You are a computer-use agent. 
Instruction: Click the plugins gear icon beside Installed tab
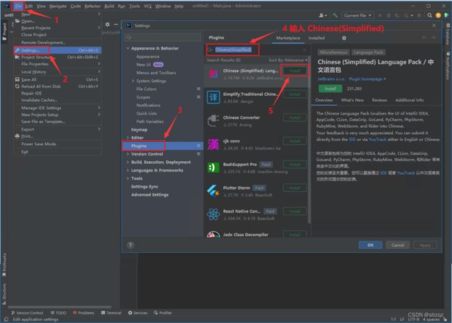(x=344, y=38)
